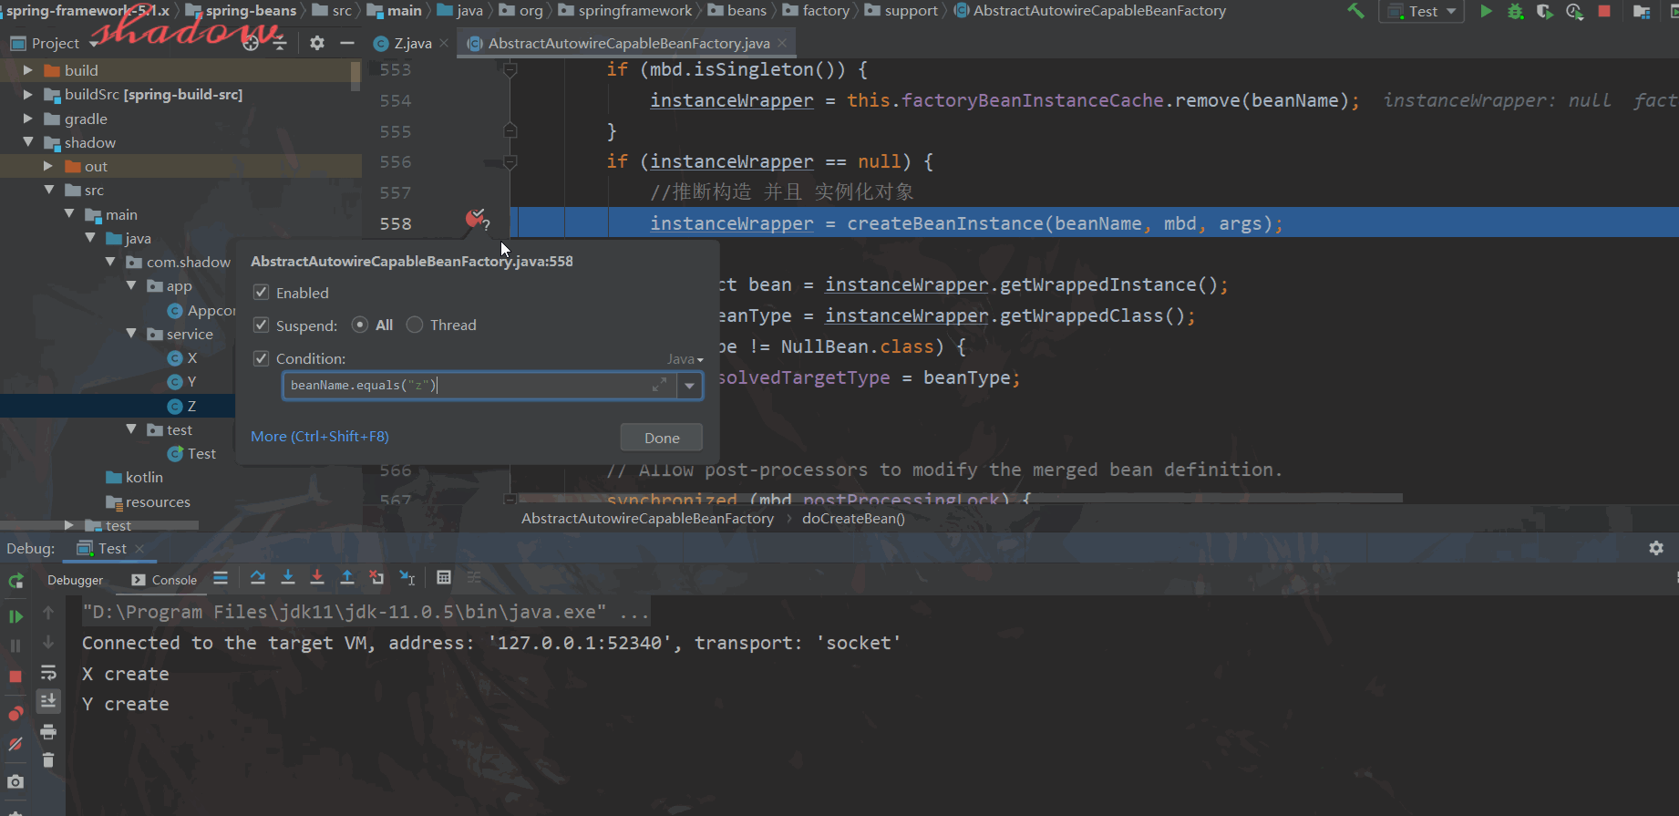Screen dimensions: 1679x816
Task: Open More breakpoint settings link
Action: point(320,436)
